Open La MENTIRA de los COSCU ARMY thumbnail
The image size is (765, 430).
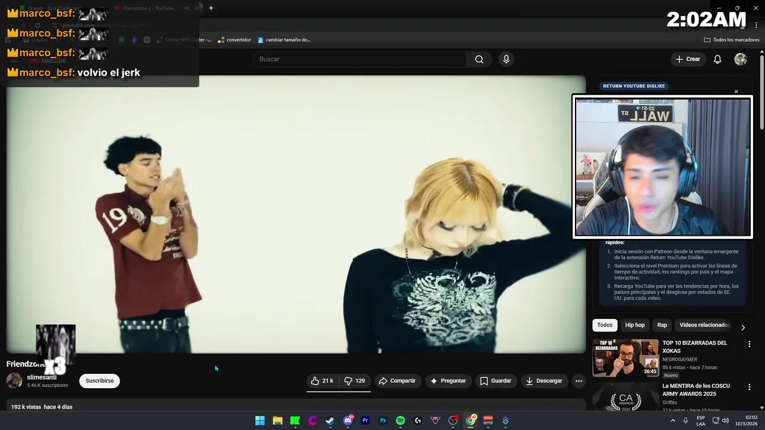pyautogui.click(x=626, y=397)
